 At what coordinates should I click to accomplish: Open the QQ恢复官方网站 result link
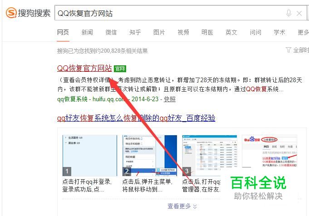point(84,68)
